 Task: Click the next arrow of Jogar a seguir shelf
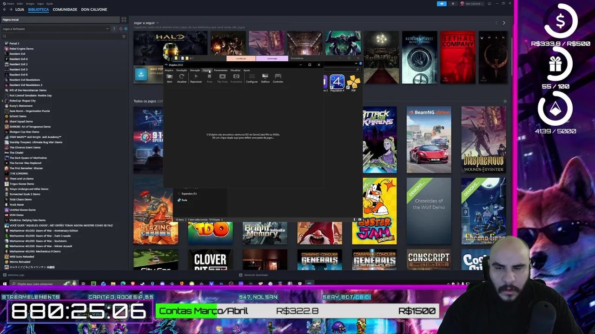tap(503, 23)
